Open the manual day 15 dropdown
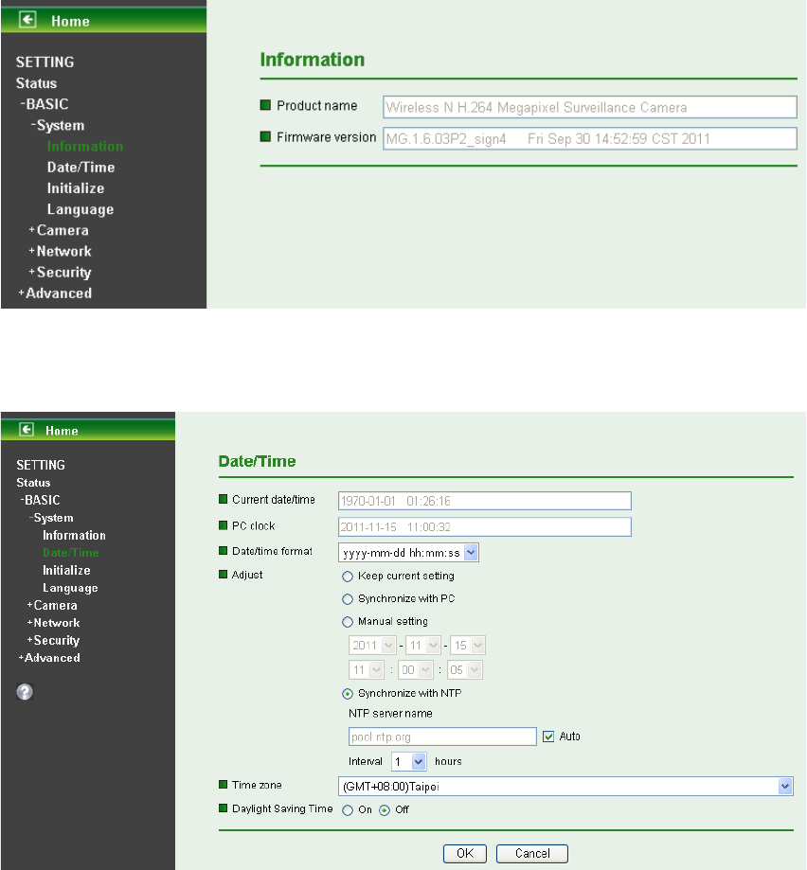This screenshot has height=870, width=807. (x=468, y=646)
